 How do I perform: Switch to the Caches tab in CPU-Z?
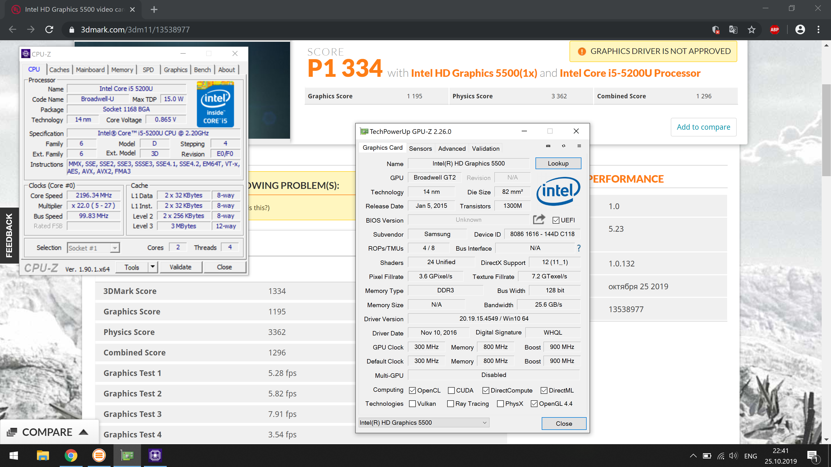(59, 70)
